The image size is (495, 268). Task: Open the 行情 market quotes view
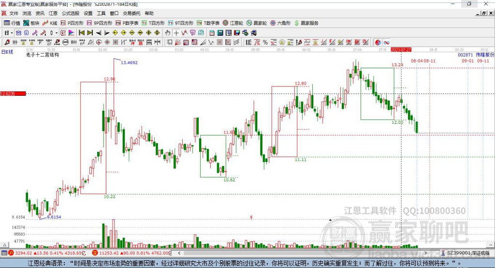[x=12, y=23]
